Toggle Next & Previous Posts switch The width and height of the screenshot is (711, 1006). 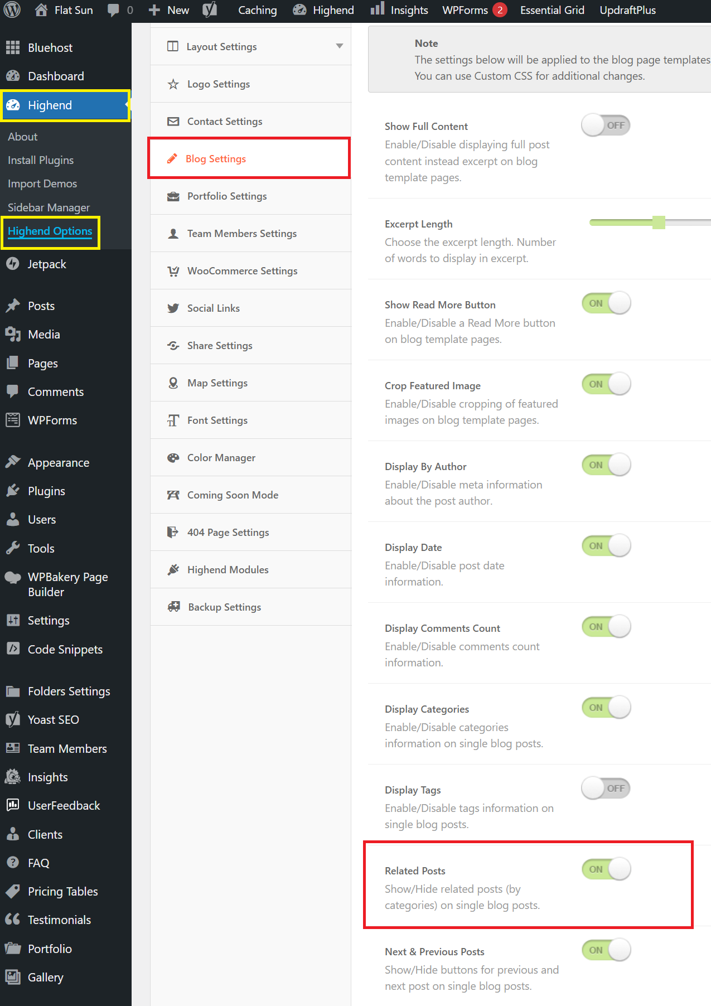[606, 950]
